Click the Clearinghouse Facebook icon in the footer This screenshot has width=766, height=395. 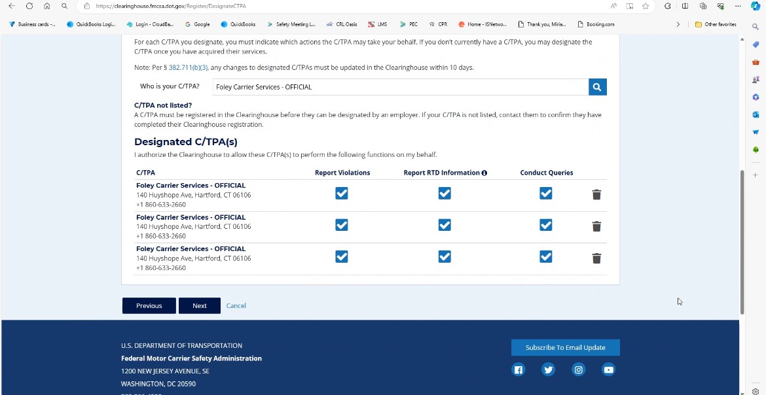tap(518, 369)
